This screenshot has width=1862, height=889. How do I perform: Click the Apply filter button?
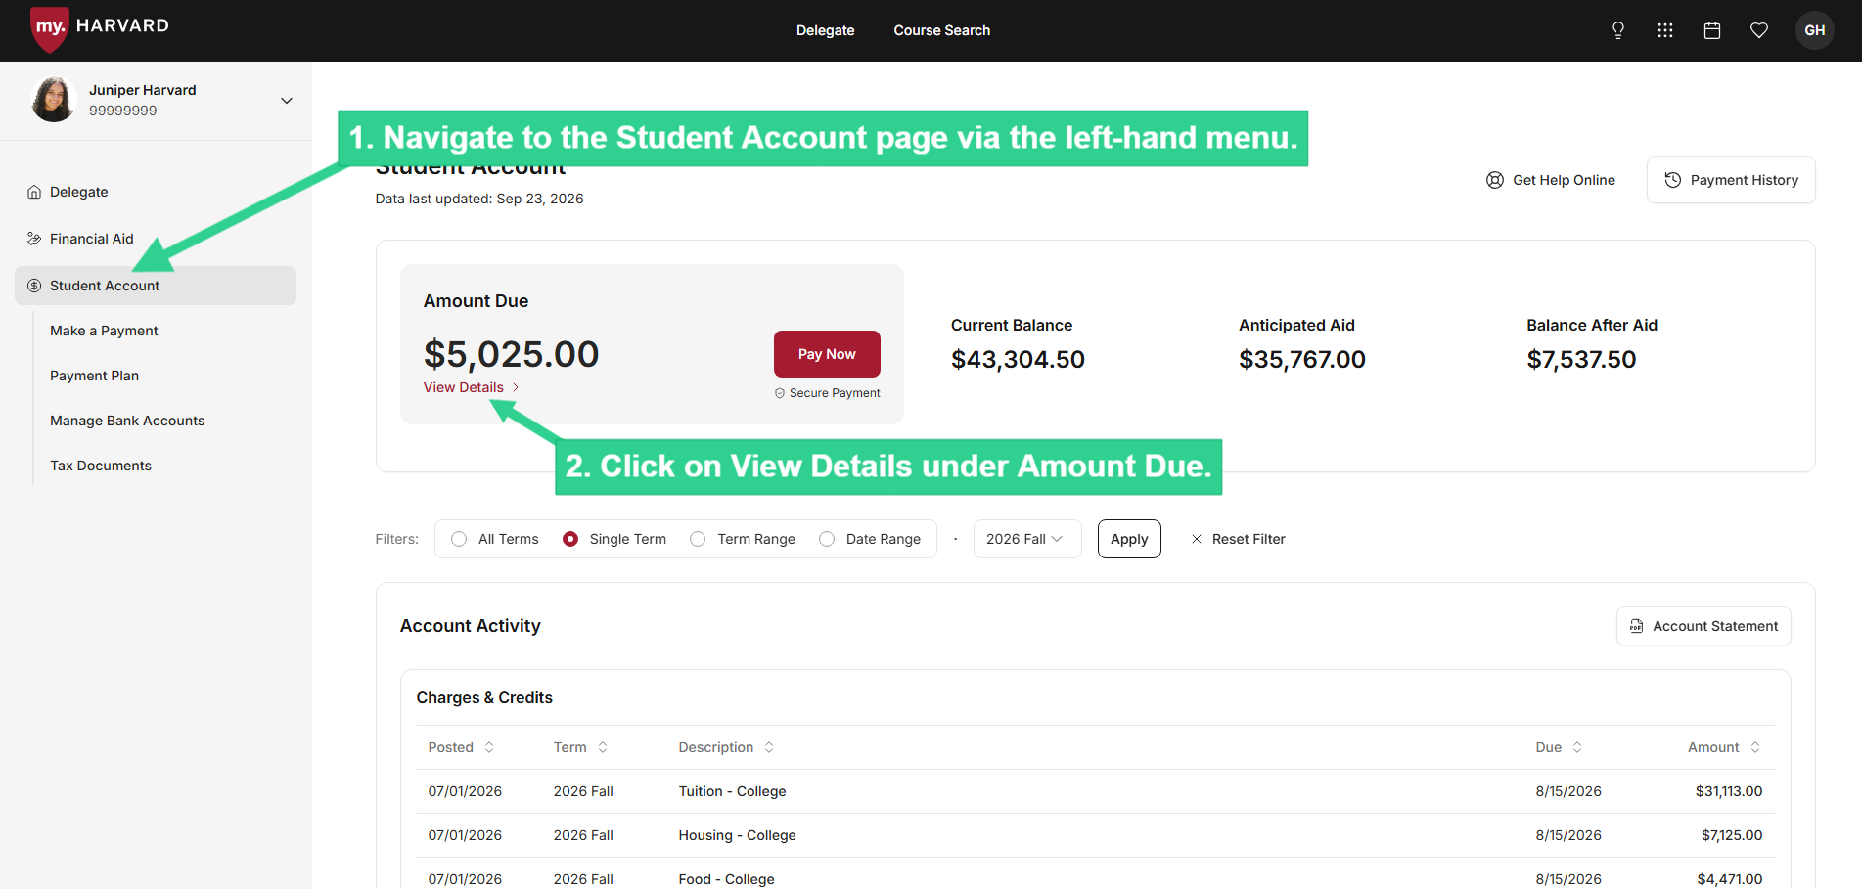click(1129, 539)
